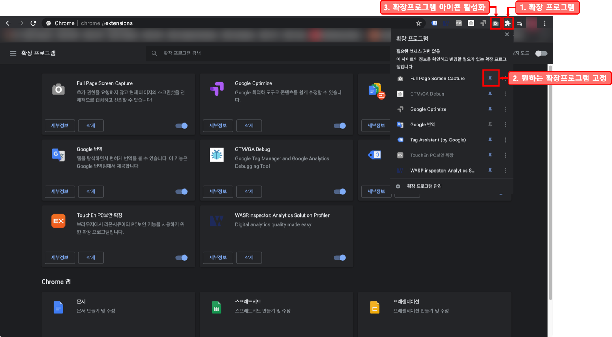Click 삭제 on the GTM/GA Debug card
The width and height of the screenshot is (612, 337).
(249, 192)
